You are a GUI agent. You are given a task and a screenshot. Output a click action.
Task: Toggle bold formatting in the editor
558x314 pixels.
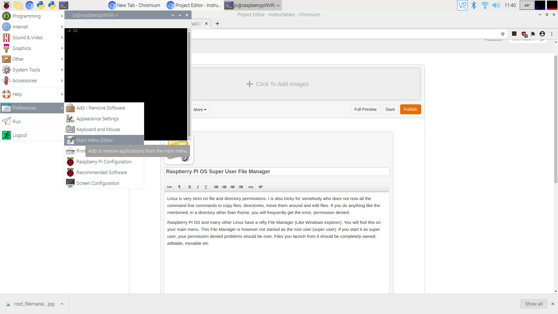click(x=189, y=187)
